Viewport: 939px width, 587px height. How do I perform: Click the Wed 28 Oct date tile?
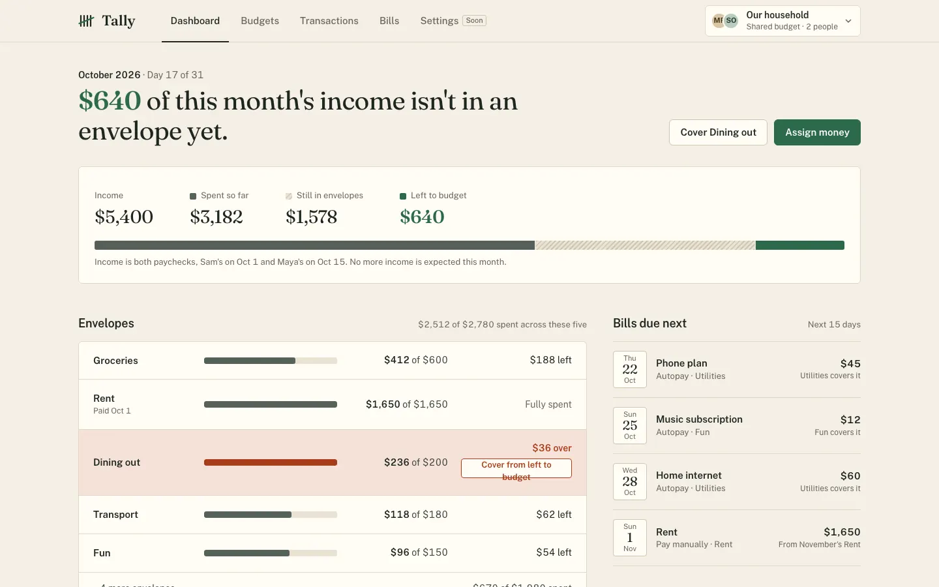click(630, 482)
